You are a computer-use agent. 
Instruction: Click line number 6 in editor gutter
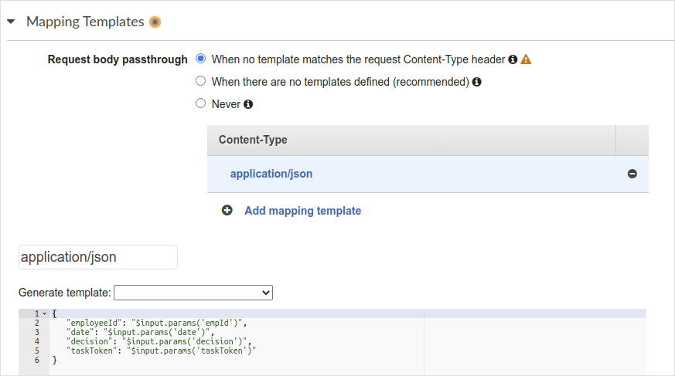click(36, 360)
